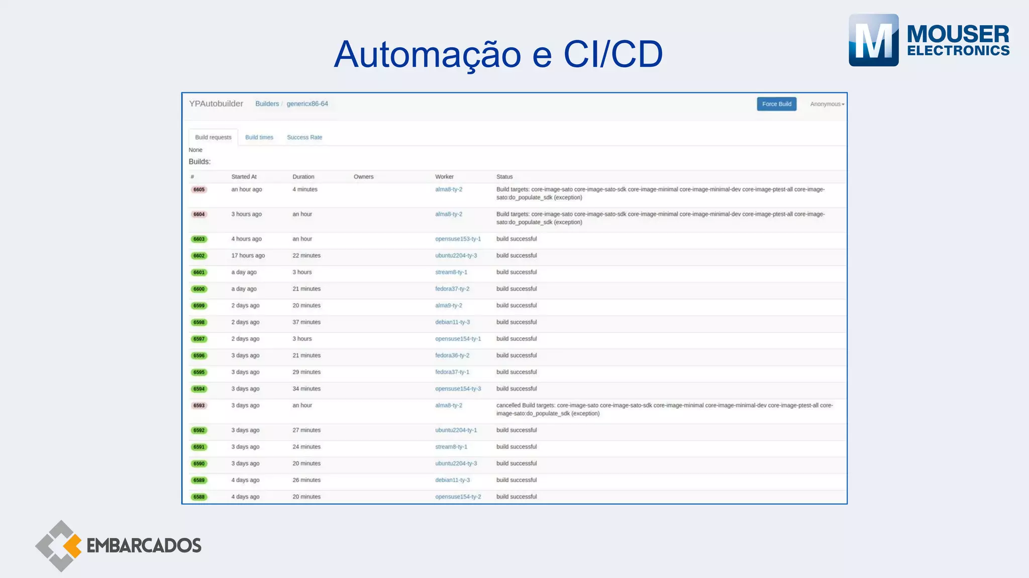Open successful build badge 6590
1029x578 pixels.
[x=199, y=464]
